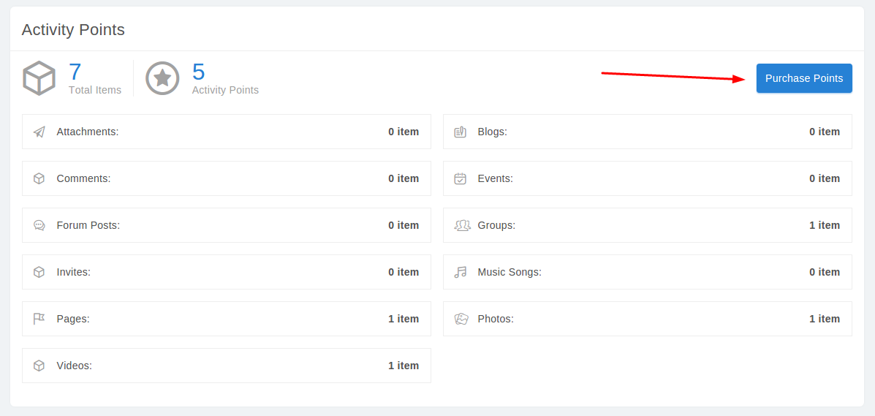Click the Total Items cube icon
Screen dimensions: 875x416
click(x=39, y=78)
